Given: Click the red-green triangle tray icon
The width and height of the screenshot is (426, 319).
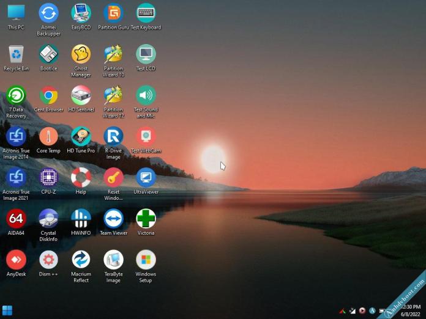Looking at the screenshot, I should (x=343, y=311).
